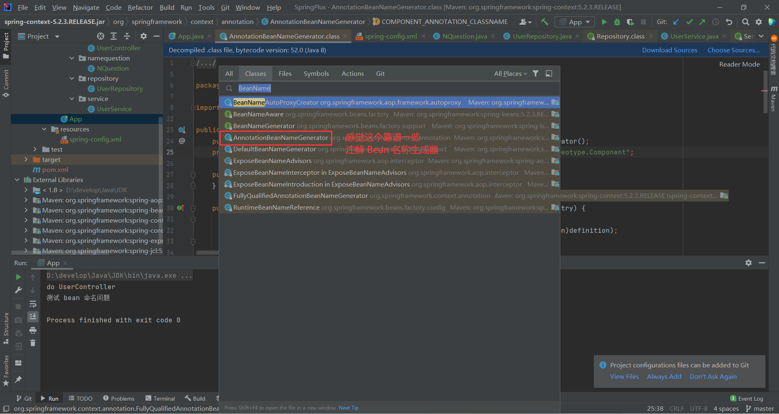Viewport: 779px width, 414px height.
Task: Enable Reader Mode in editor
Action: pos(739,64)
